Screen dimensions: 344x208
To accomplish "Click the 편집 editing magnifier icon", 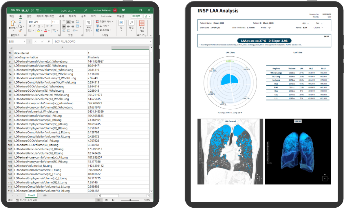I will [131, 23].
